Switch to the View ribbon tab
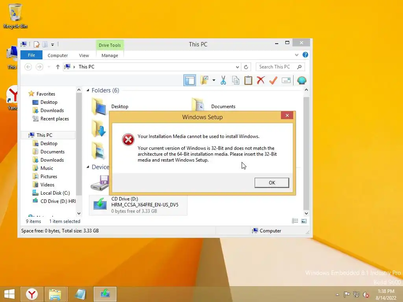This screenshot has height=302, width=403. [x=84, y=55]
